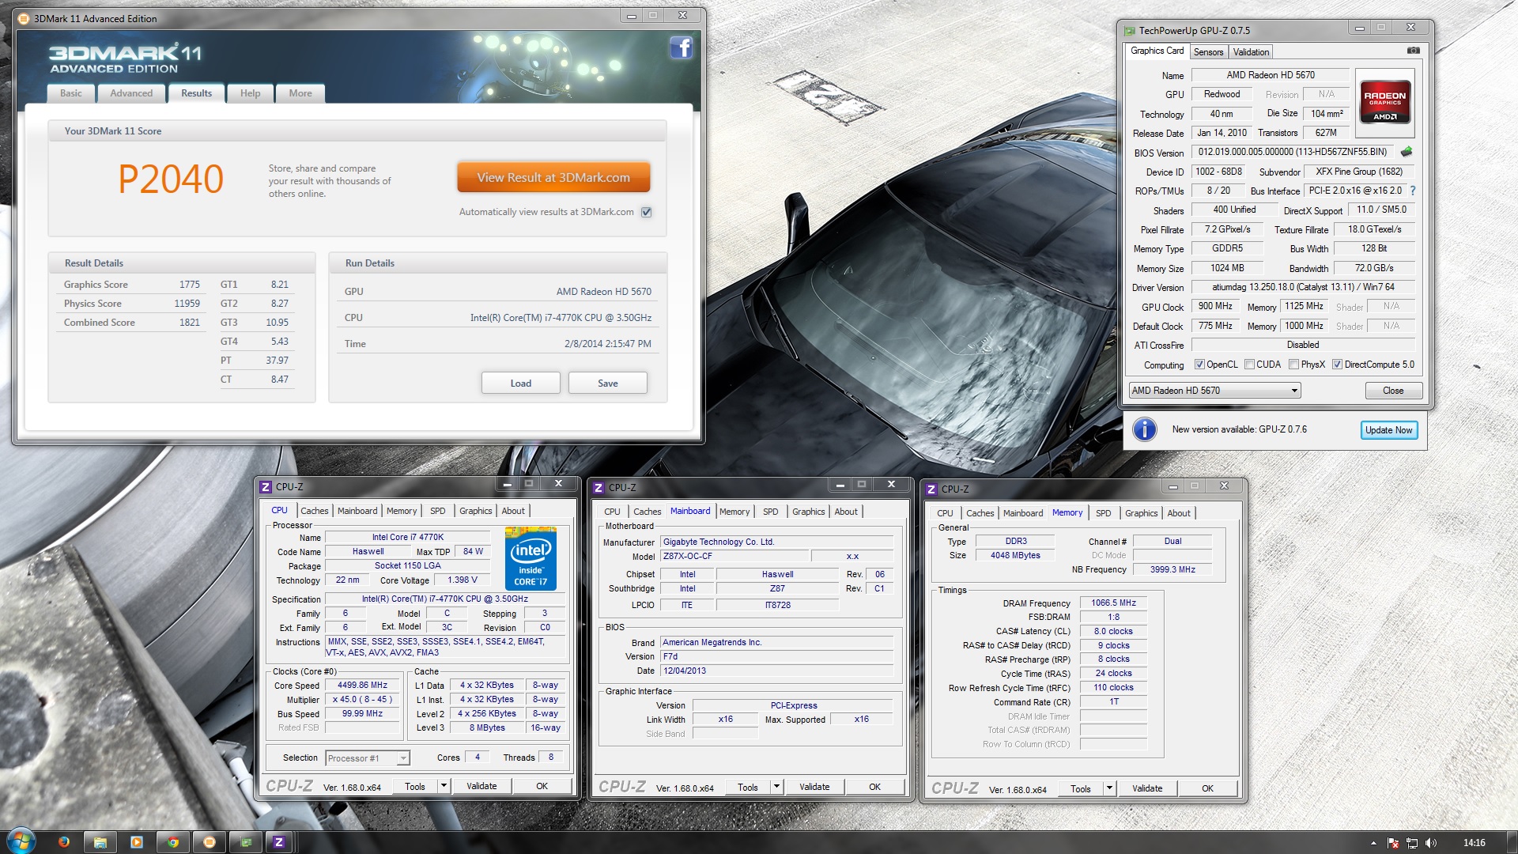Show hidden tray icons arrow
1518x854 pixels.
1373,843
